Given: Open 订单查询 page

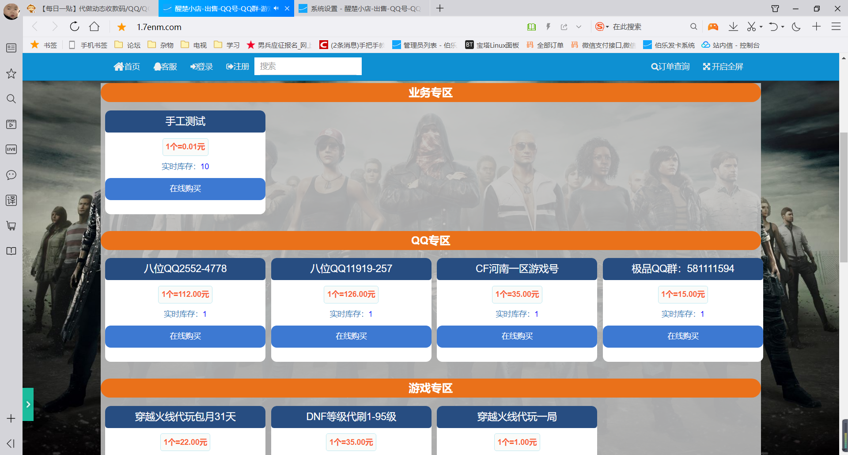Looking at the screenshot, I should click(670, 66).
